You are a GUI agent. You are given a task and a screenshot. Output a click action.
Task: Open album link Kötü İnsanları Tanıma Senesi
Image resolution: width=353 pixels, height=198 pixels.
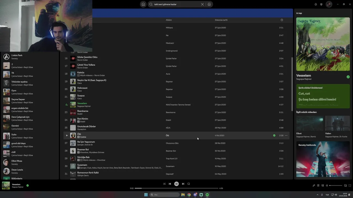coord(178,105)
